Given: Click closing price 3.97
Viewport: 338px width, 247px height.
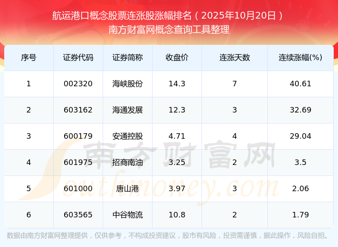Looking at the screenshot, I should (x=177, y=189).
